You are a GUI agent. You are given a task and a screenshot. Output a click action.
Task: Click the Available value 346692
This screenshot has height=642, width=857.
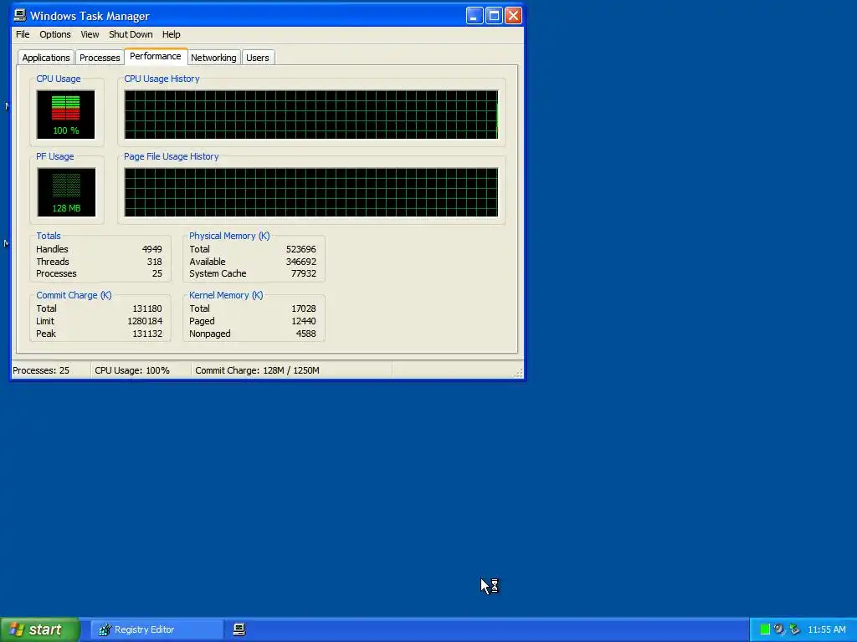[x=300, y=262]
